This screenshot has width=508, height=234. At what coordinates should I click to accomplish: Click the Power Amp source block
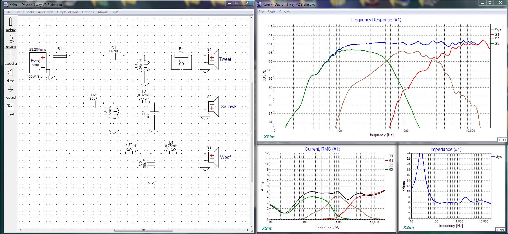[x=38, y=63]
